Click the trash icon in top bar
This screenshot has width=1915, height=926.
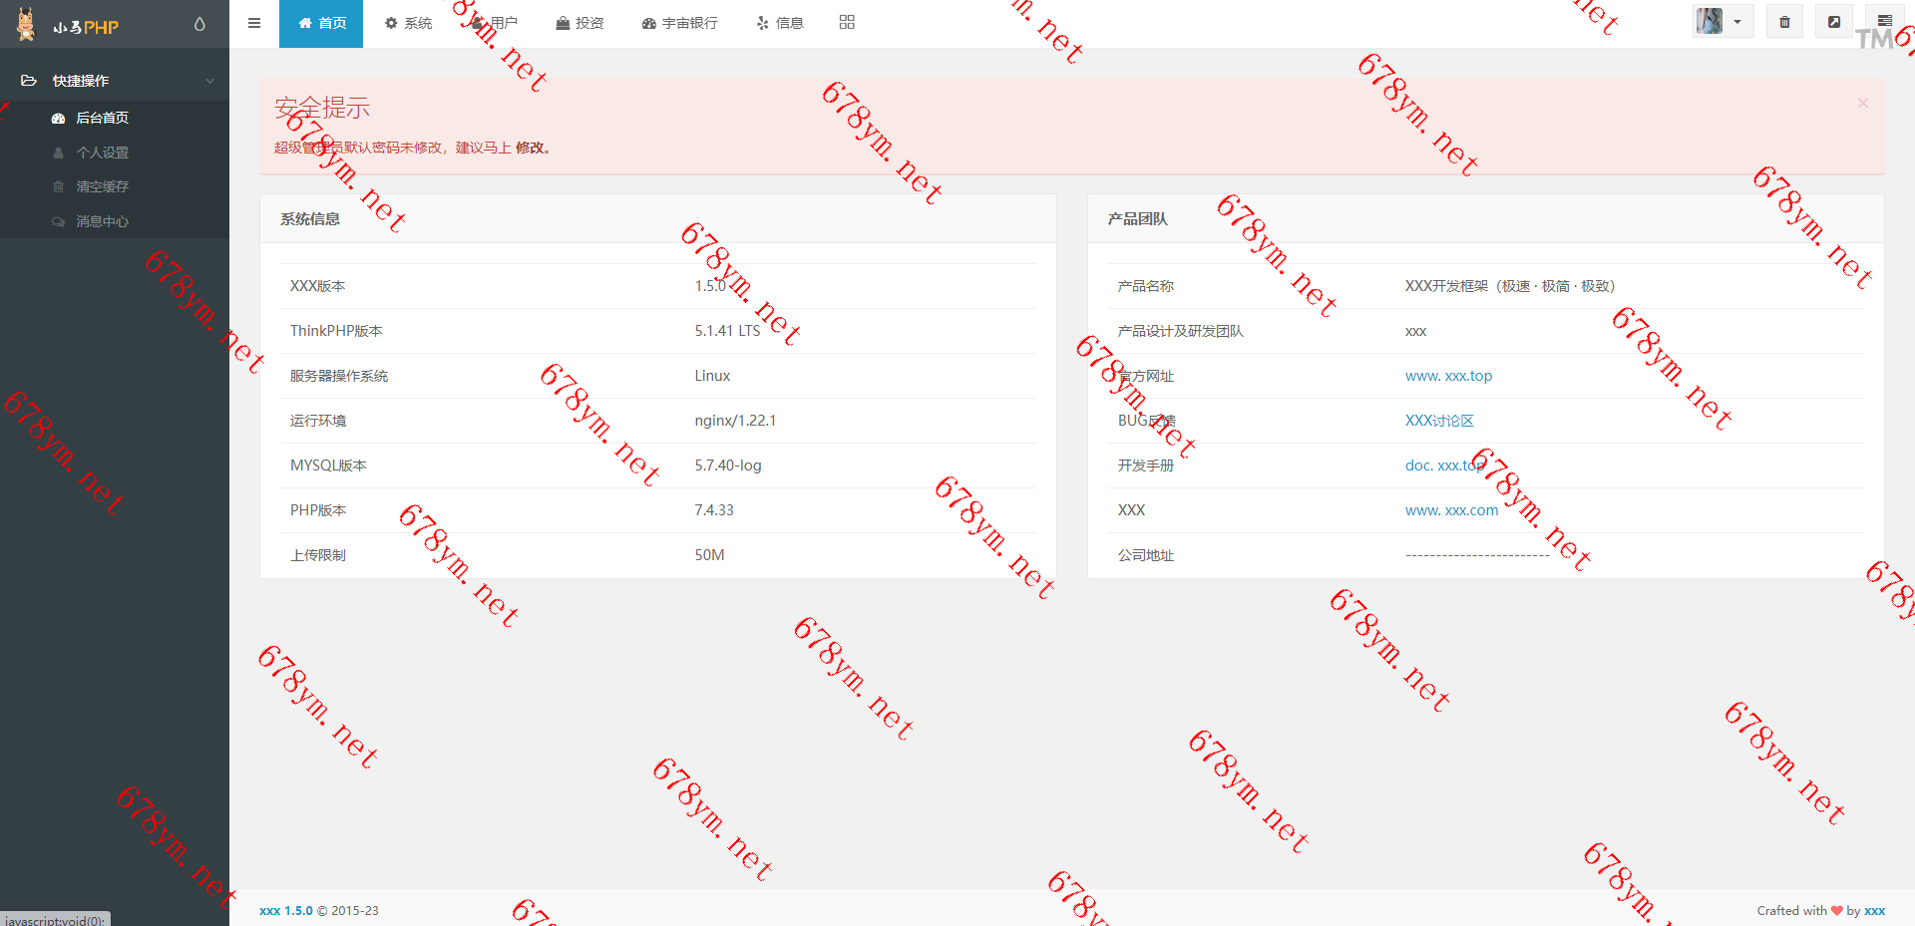1784,22
